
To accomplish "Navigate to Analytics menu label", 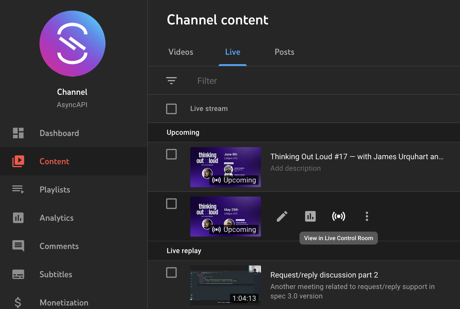I will [57, 218].
